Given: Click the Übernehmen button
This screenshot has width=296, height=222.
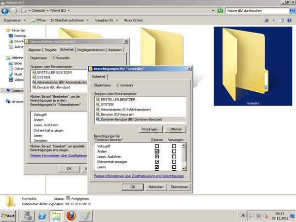Looking at the screenshot, I should tap(179, 187).
